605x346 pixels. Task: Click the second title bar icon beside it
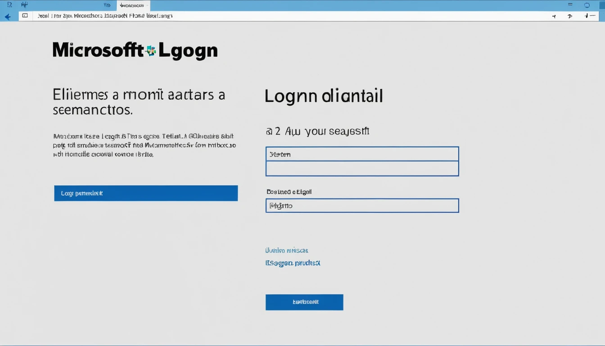(x=24, y=5)
